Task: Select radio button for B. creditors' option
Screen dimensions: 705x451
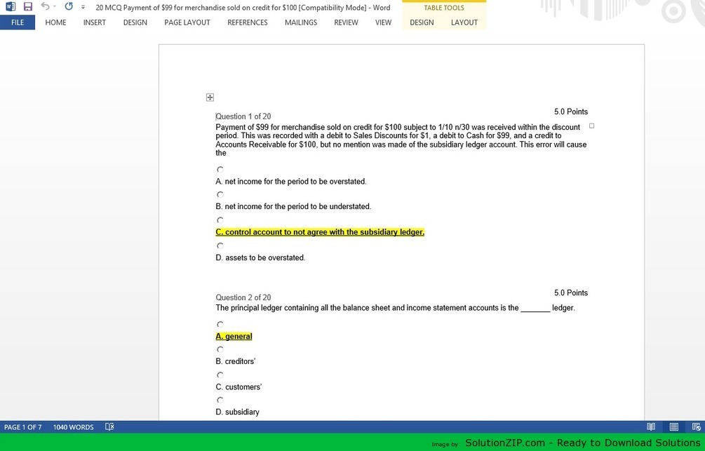Action: 220,349
